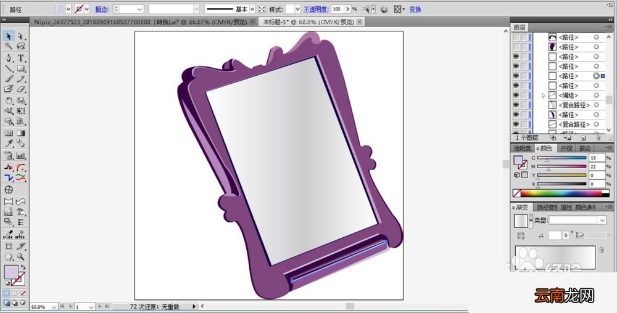Open the stroke weight dropdown
The image size is (617, 313).
click(x=139, y=9)
